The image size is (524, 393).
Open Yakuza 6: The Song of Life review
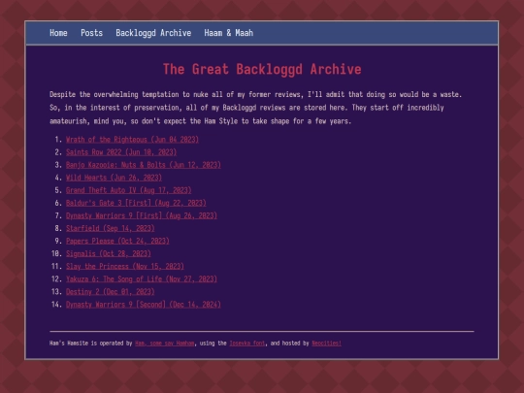142,279
